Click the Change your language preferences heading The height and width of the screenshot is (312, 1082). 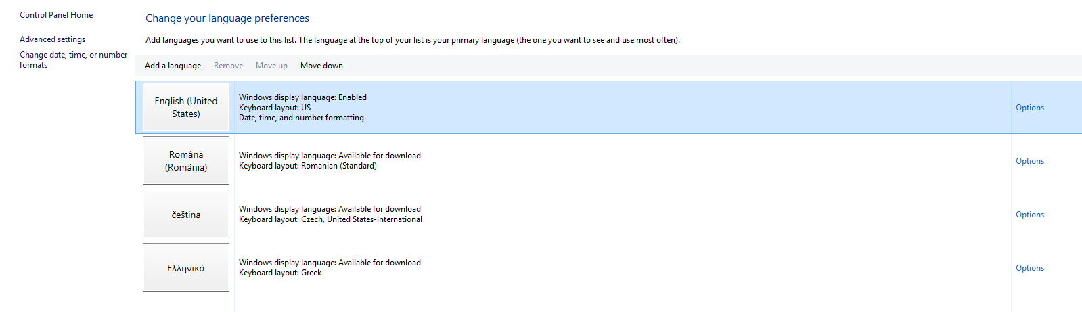227,18
